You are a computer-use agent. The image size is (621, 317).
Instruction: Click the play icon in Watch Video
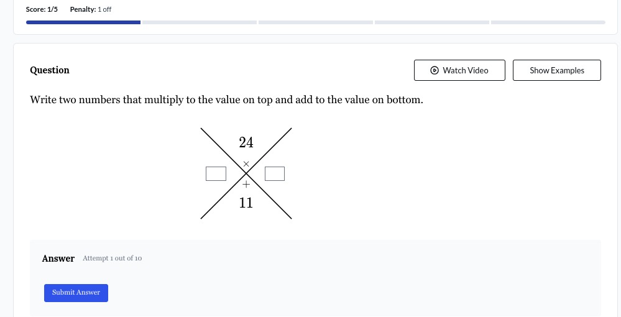coord(435,70)
